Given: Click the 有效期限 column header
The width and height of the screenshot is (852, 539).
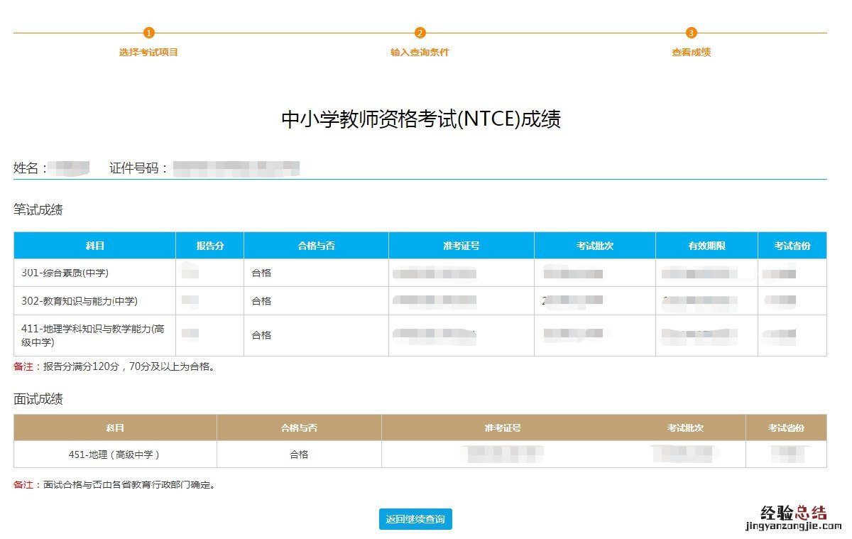Looking at the screenshot, I should [x=706, y=246].
